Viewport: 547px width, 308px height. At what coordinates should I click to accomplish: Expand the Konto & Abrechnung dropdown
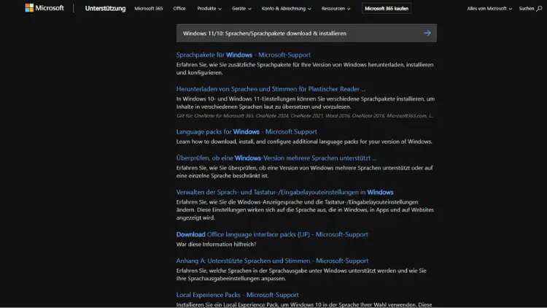tap(286, 8)
